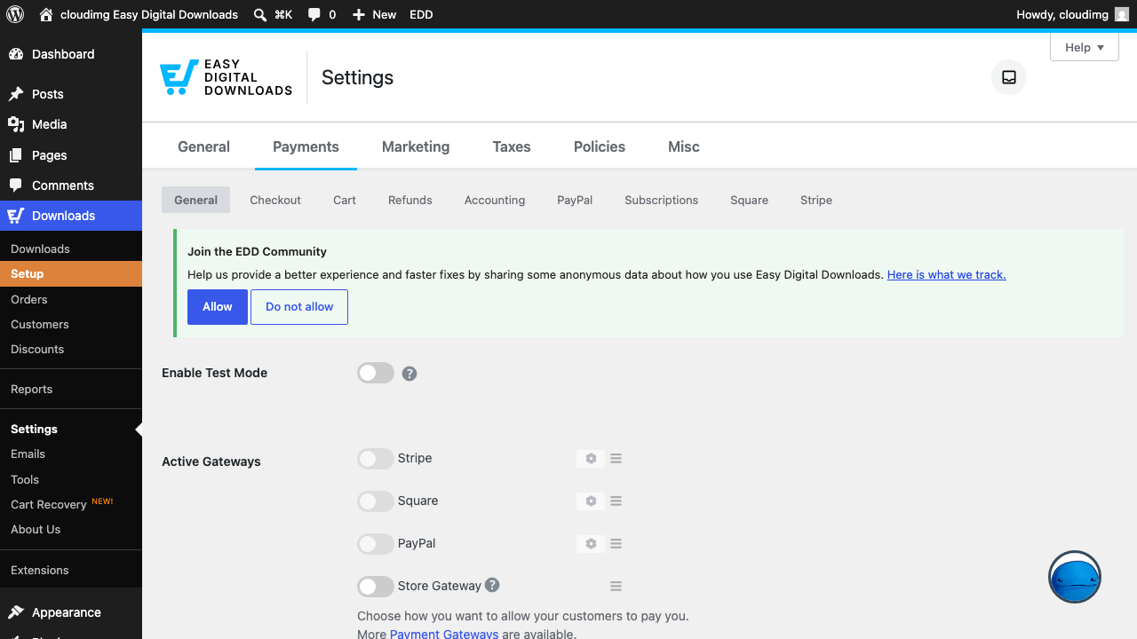This screenshot has width=1137, height=639.
Task: Open Extensions in sidebar
Action: click(x=71, y=570)
